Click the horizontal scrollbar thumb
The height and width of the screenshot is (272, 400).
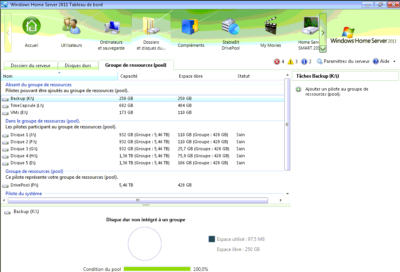click(x=138, y=200)
